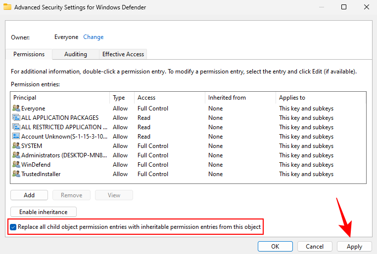
Task: Click the SYSTEM principal icon
Action: [x=16, y=146]
